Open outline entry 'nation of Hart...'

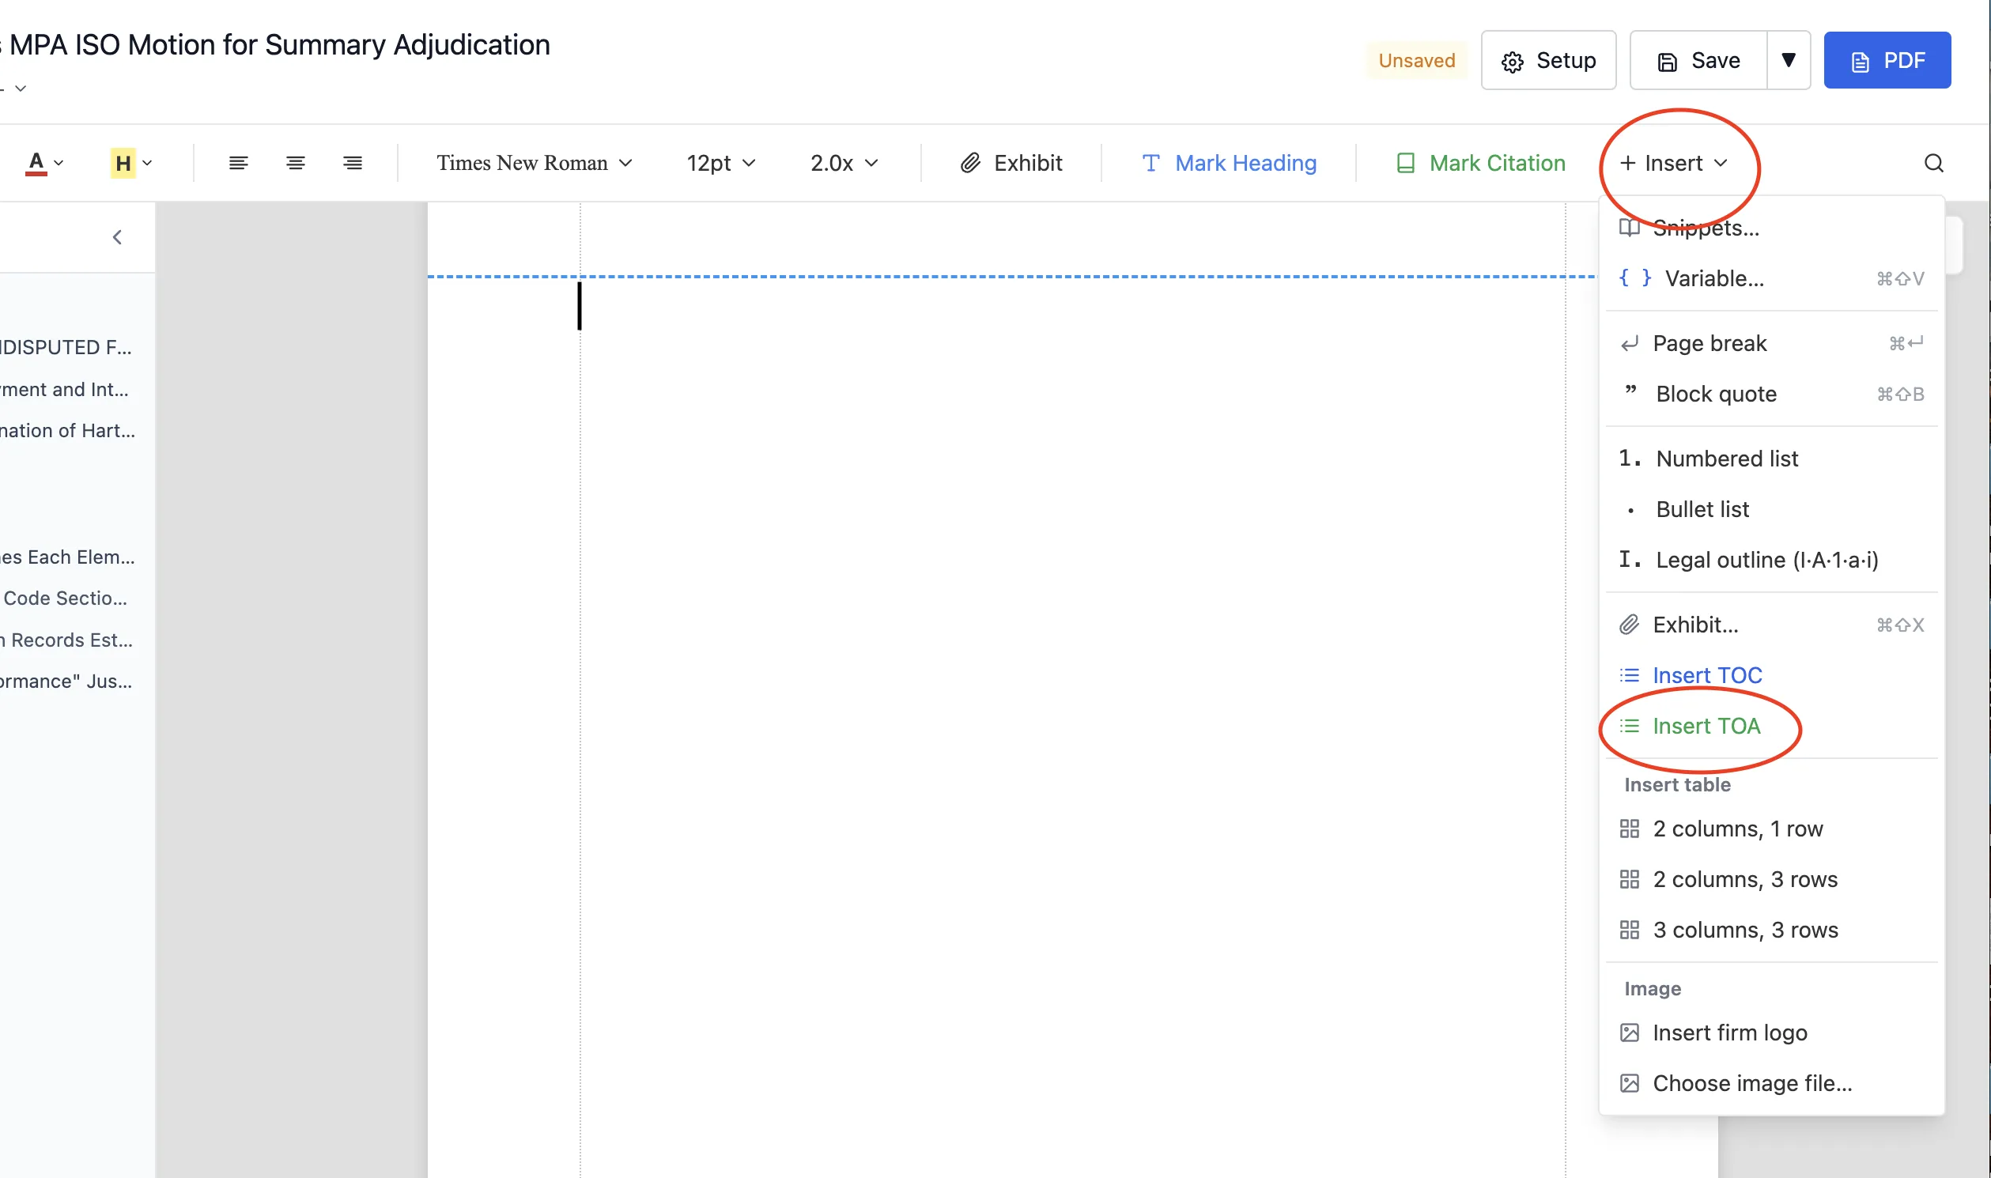(x=68, y=430)
